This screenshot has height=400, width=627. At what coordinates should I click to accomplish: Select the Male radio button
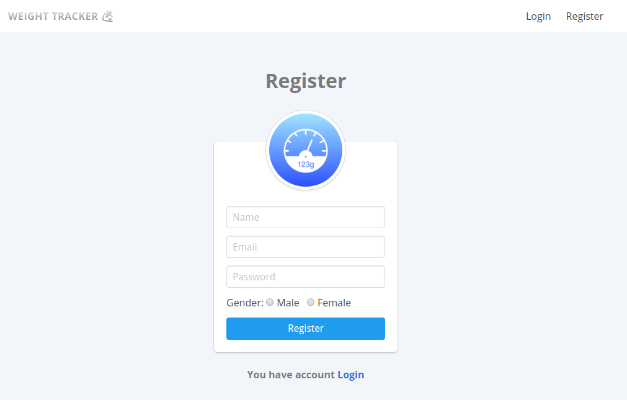[270, 303]
